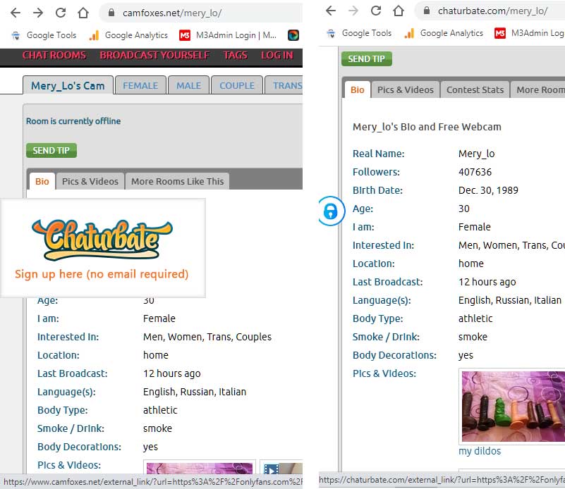Click 'Mery_lo's Bio and Free Webcam' heading
The height and width of the screenshot is (489, 565).
[427, 127]
